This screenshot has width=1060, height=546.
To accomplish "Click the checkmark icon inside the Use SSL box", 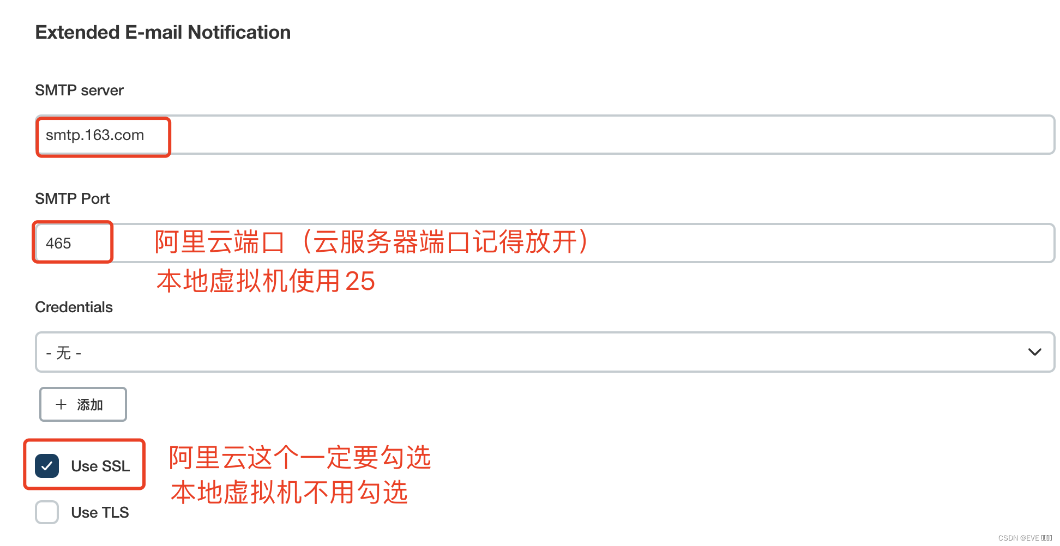I will click(x=47, y=466).
